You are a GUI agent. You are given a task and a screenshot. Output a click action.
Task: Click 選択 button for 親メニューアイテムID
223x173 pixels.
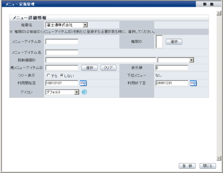(89, 68)
